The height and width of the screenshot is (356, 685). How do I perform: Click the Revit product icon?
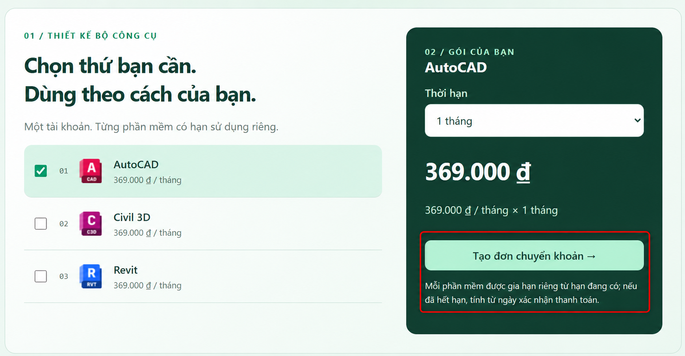pyautogui.click(x=91, y=276)
